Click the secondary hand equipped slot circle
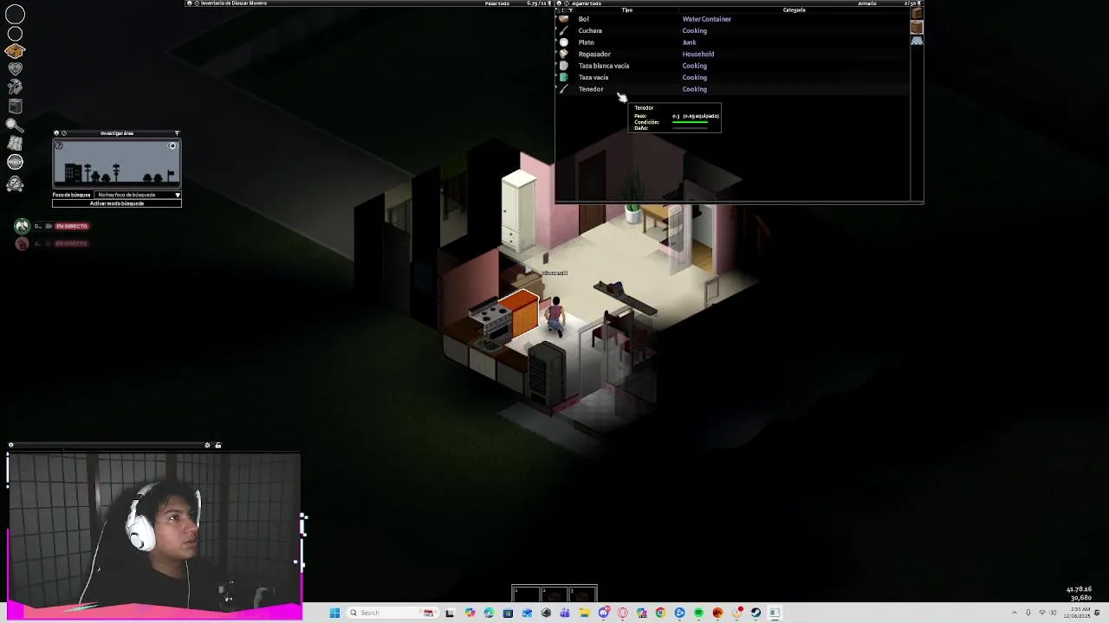1109x623 pixels. point(15,34)
